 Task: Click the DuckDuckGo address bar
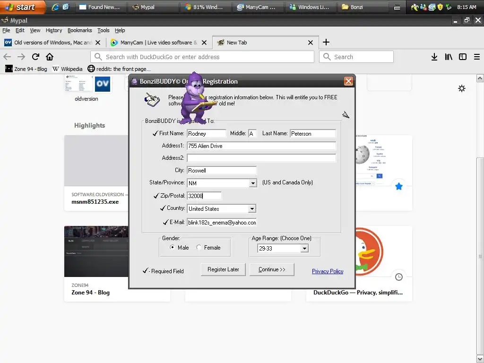click(202, 57)
